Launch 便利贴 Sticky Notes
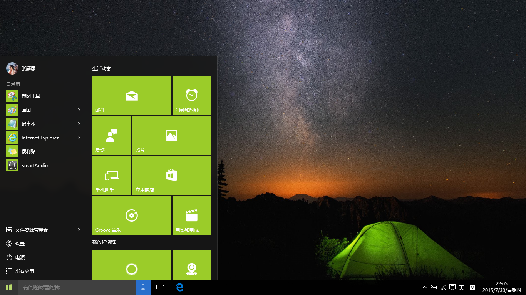Screen dimensions: 526x295 [x=45, y=151]
